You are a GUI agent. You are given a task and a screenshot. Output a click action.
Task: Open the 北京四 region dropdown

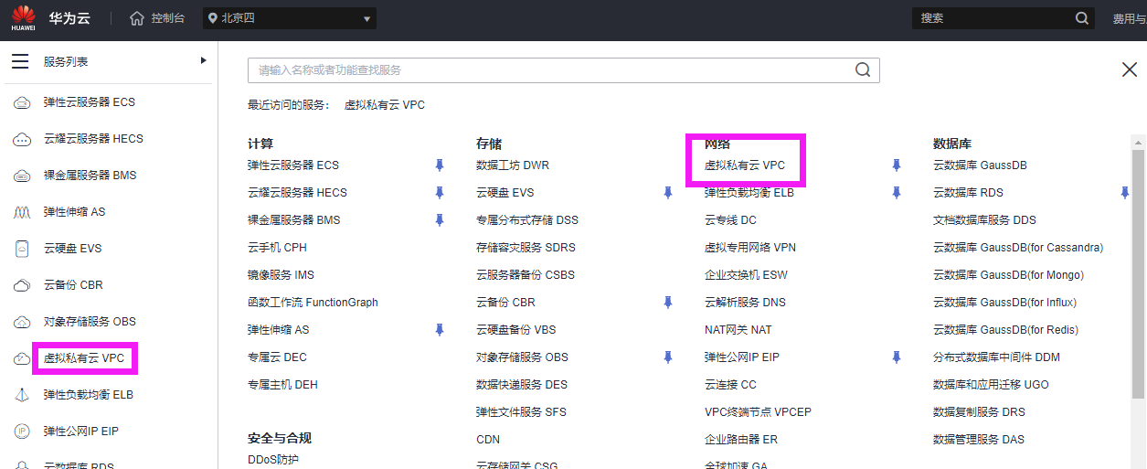[289, 18]
